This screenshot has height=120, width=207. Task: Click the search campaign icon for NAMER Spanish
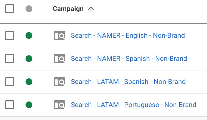click(x=60, y=59)
